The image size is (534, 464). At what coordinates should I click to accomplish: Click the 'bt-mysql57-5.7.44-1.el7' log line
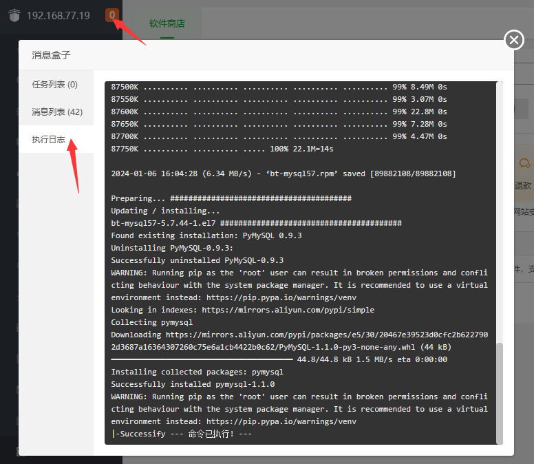tap(257, 223)
